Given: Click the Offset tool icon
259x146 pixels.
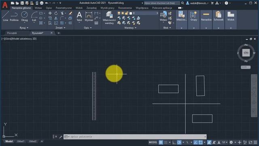Looking at the screenshot, I should click(x=70, y=23).
